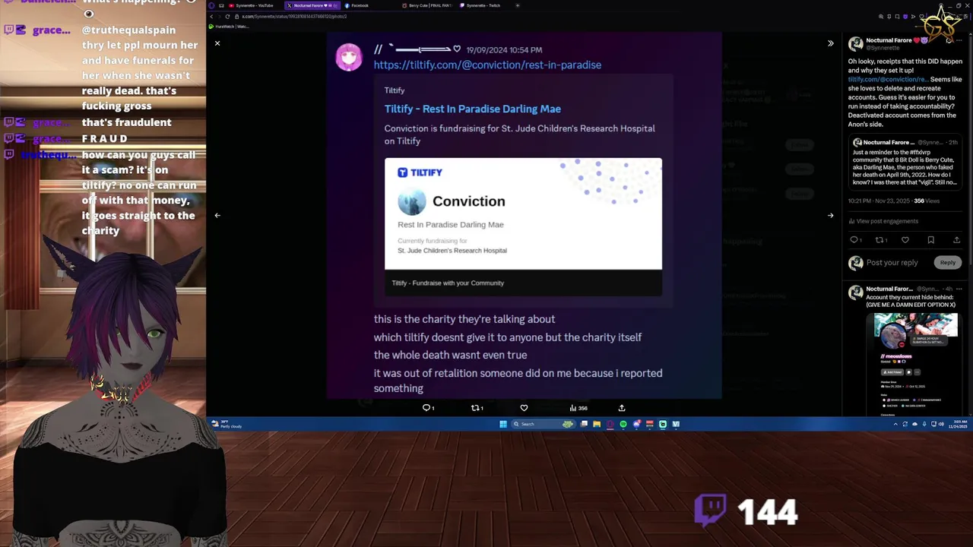Click browser back button
The height and width of the screenshot is (547, 973).
212,17
